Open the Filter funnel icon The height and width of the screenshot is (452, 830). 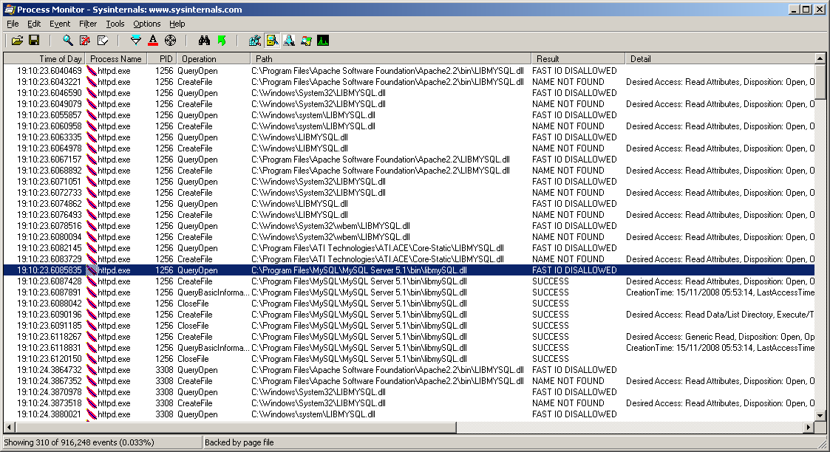coord(136,41)
